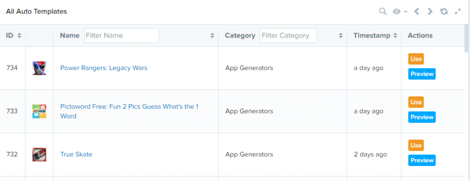Go to previous page arrow
The height and width of the screenshot is (181, 470).
coord(416,11)
